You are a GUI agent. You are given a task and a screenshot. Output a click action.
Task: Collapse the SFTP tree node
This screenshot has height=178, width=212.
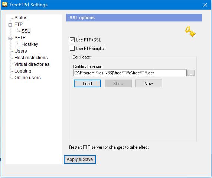coord(10,38)
